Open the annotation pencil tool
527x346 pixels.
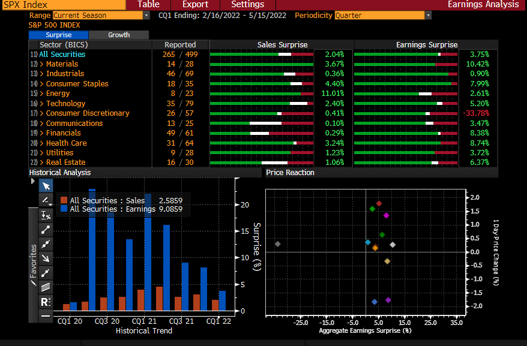pyautogui.click(x=46, y=200)
